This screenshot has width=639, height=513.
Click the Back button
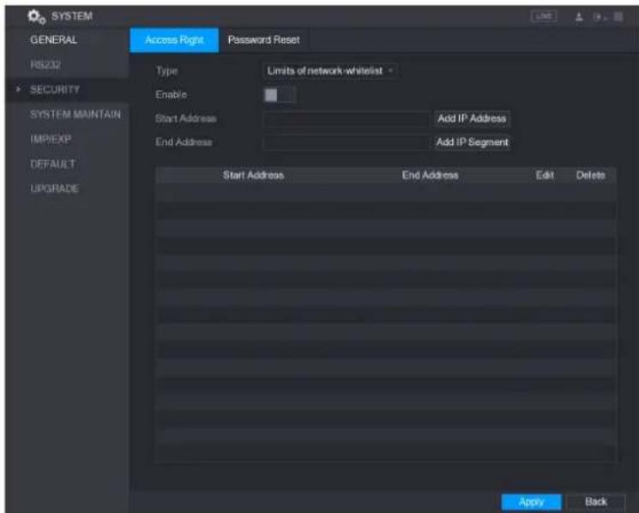point(596,502)
